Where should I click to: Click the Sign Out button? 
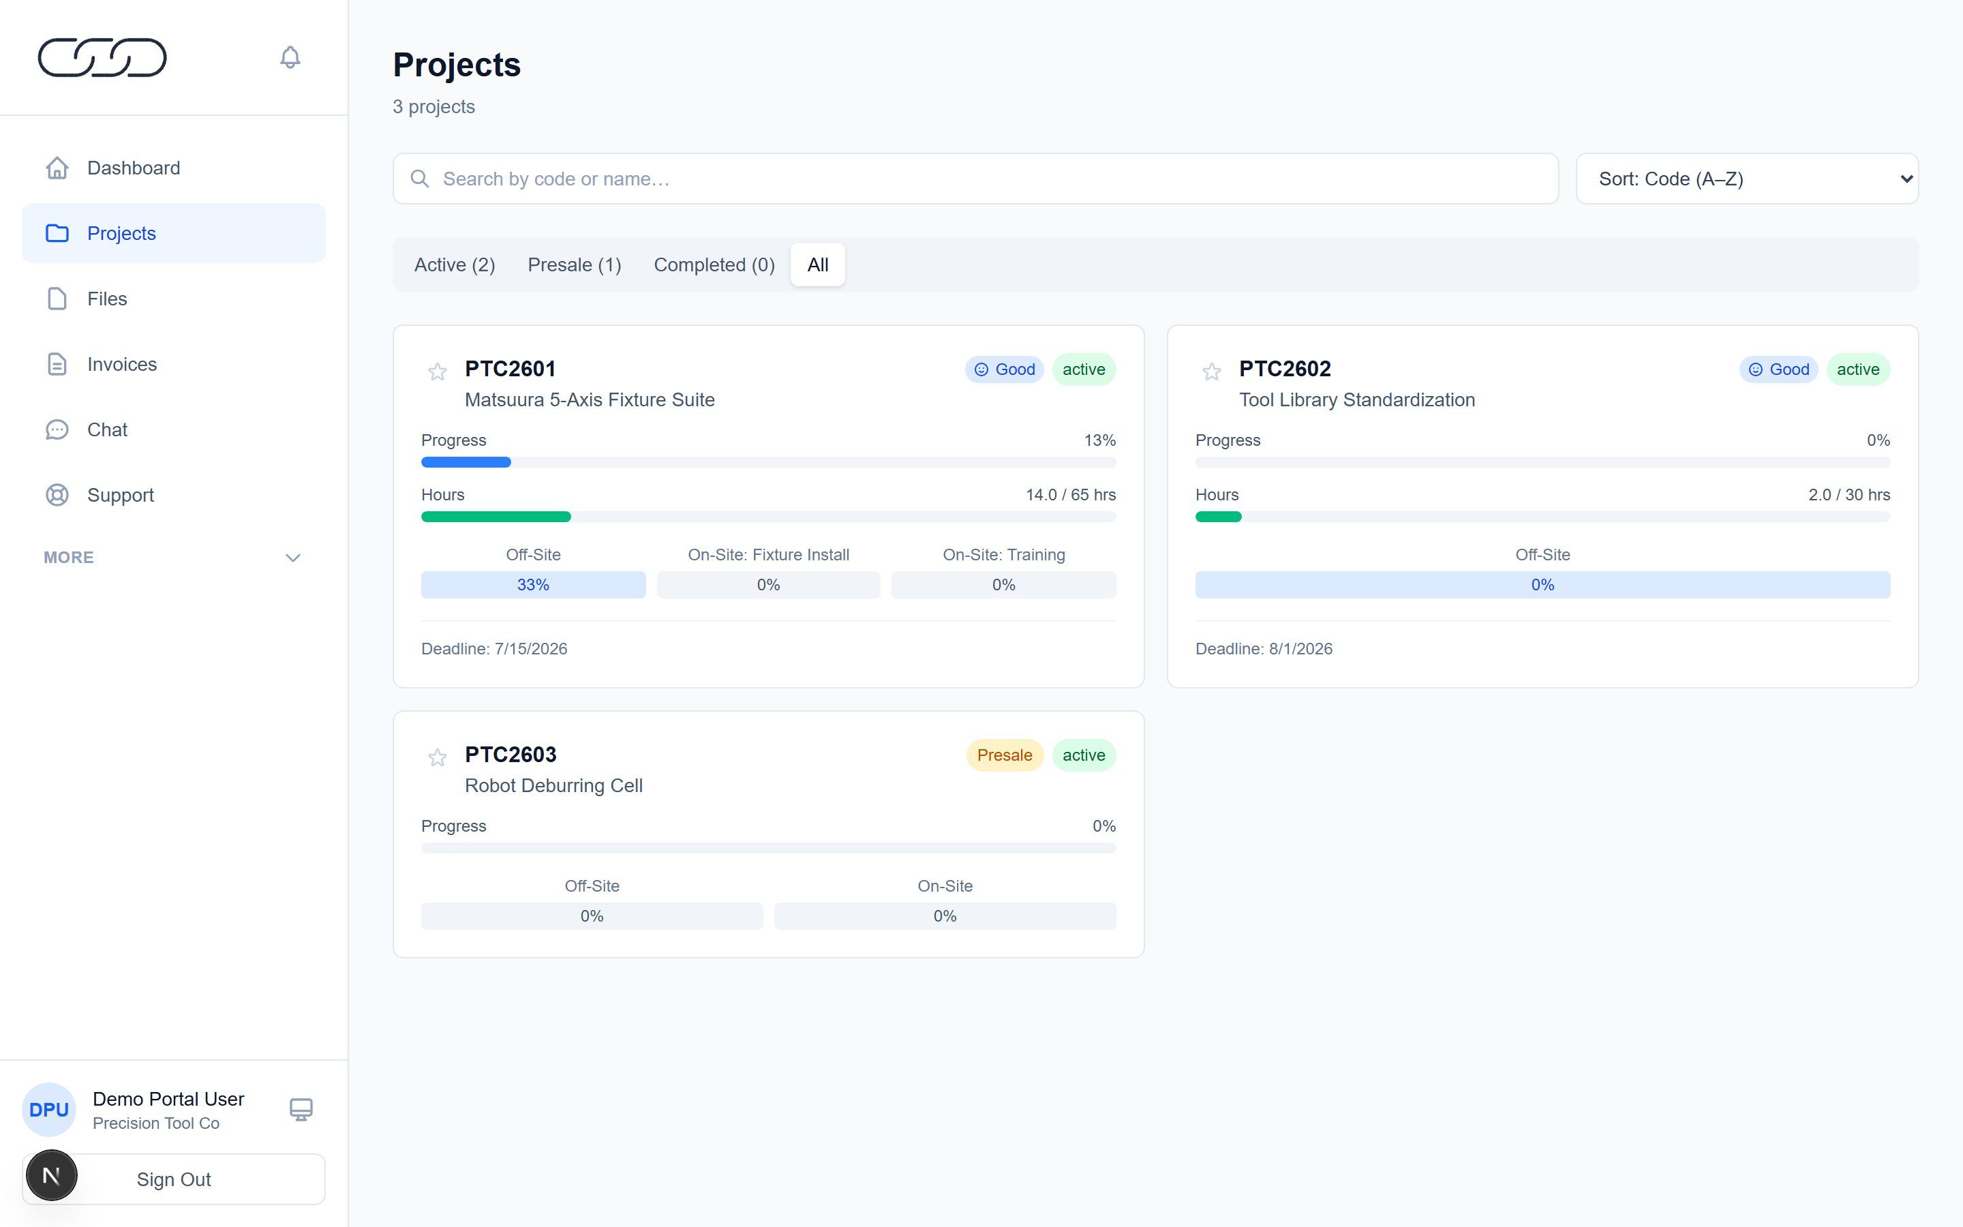tap(174, 1179)
